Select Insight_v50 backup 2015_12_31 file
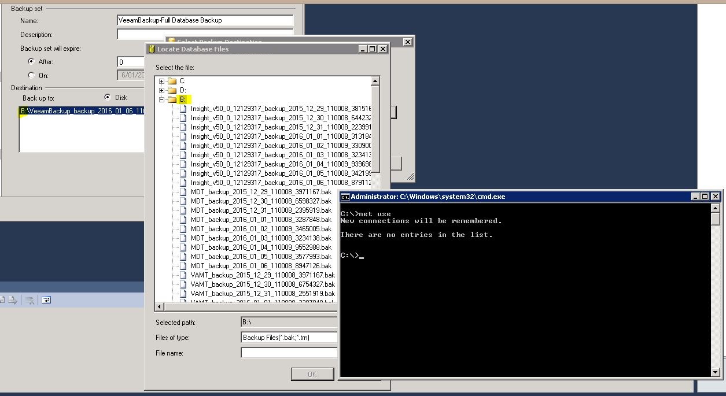This screenshot has height=396, width=726. (x=281, y=127)
